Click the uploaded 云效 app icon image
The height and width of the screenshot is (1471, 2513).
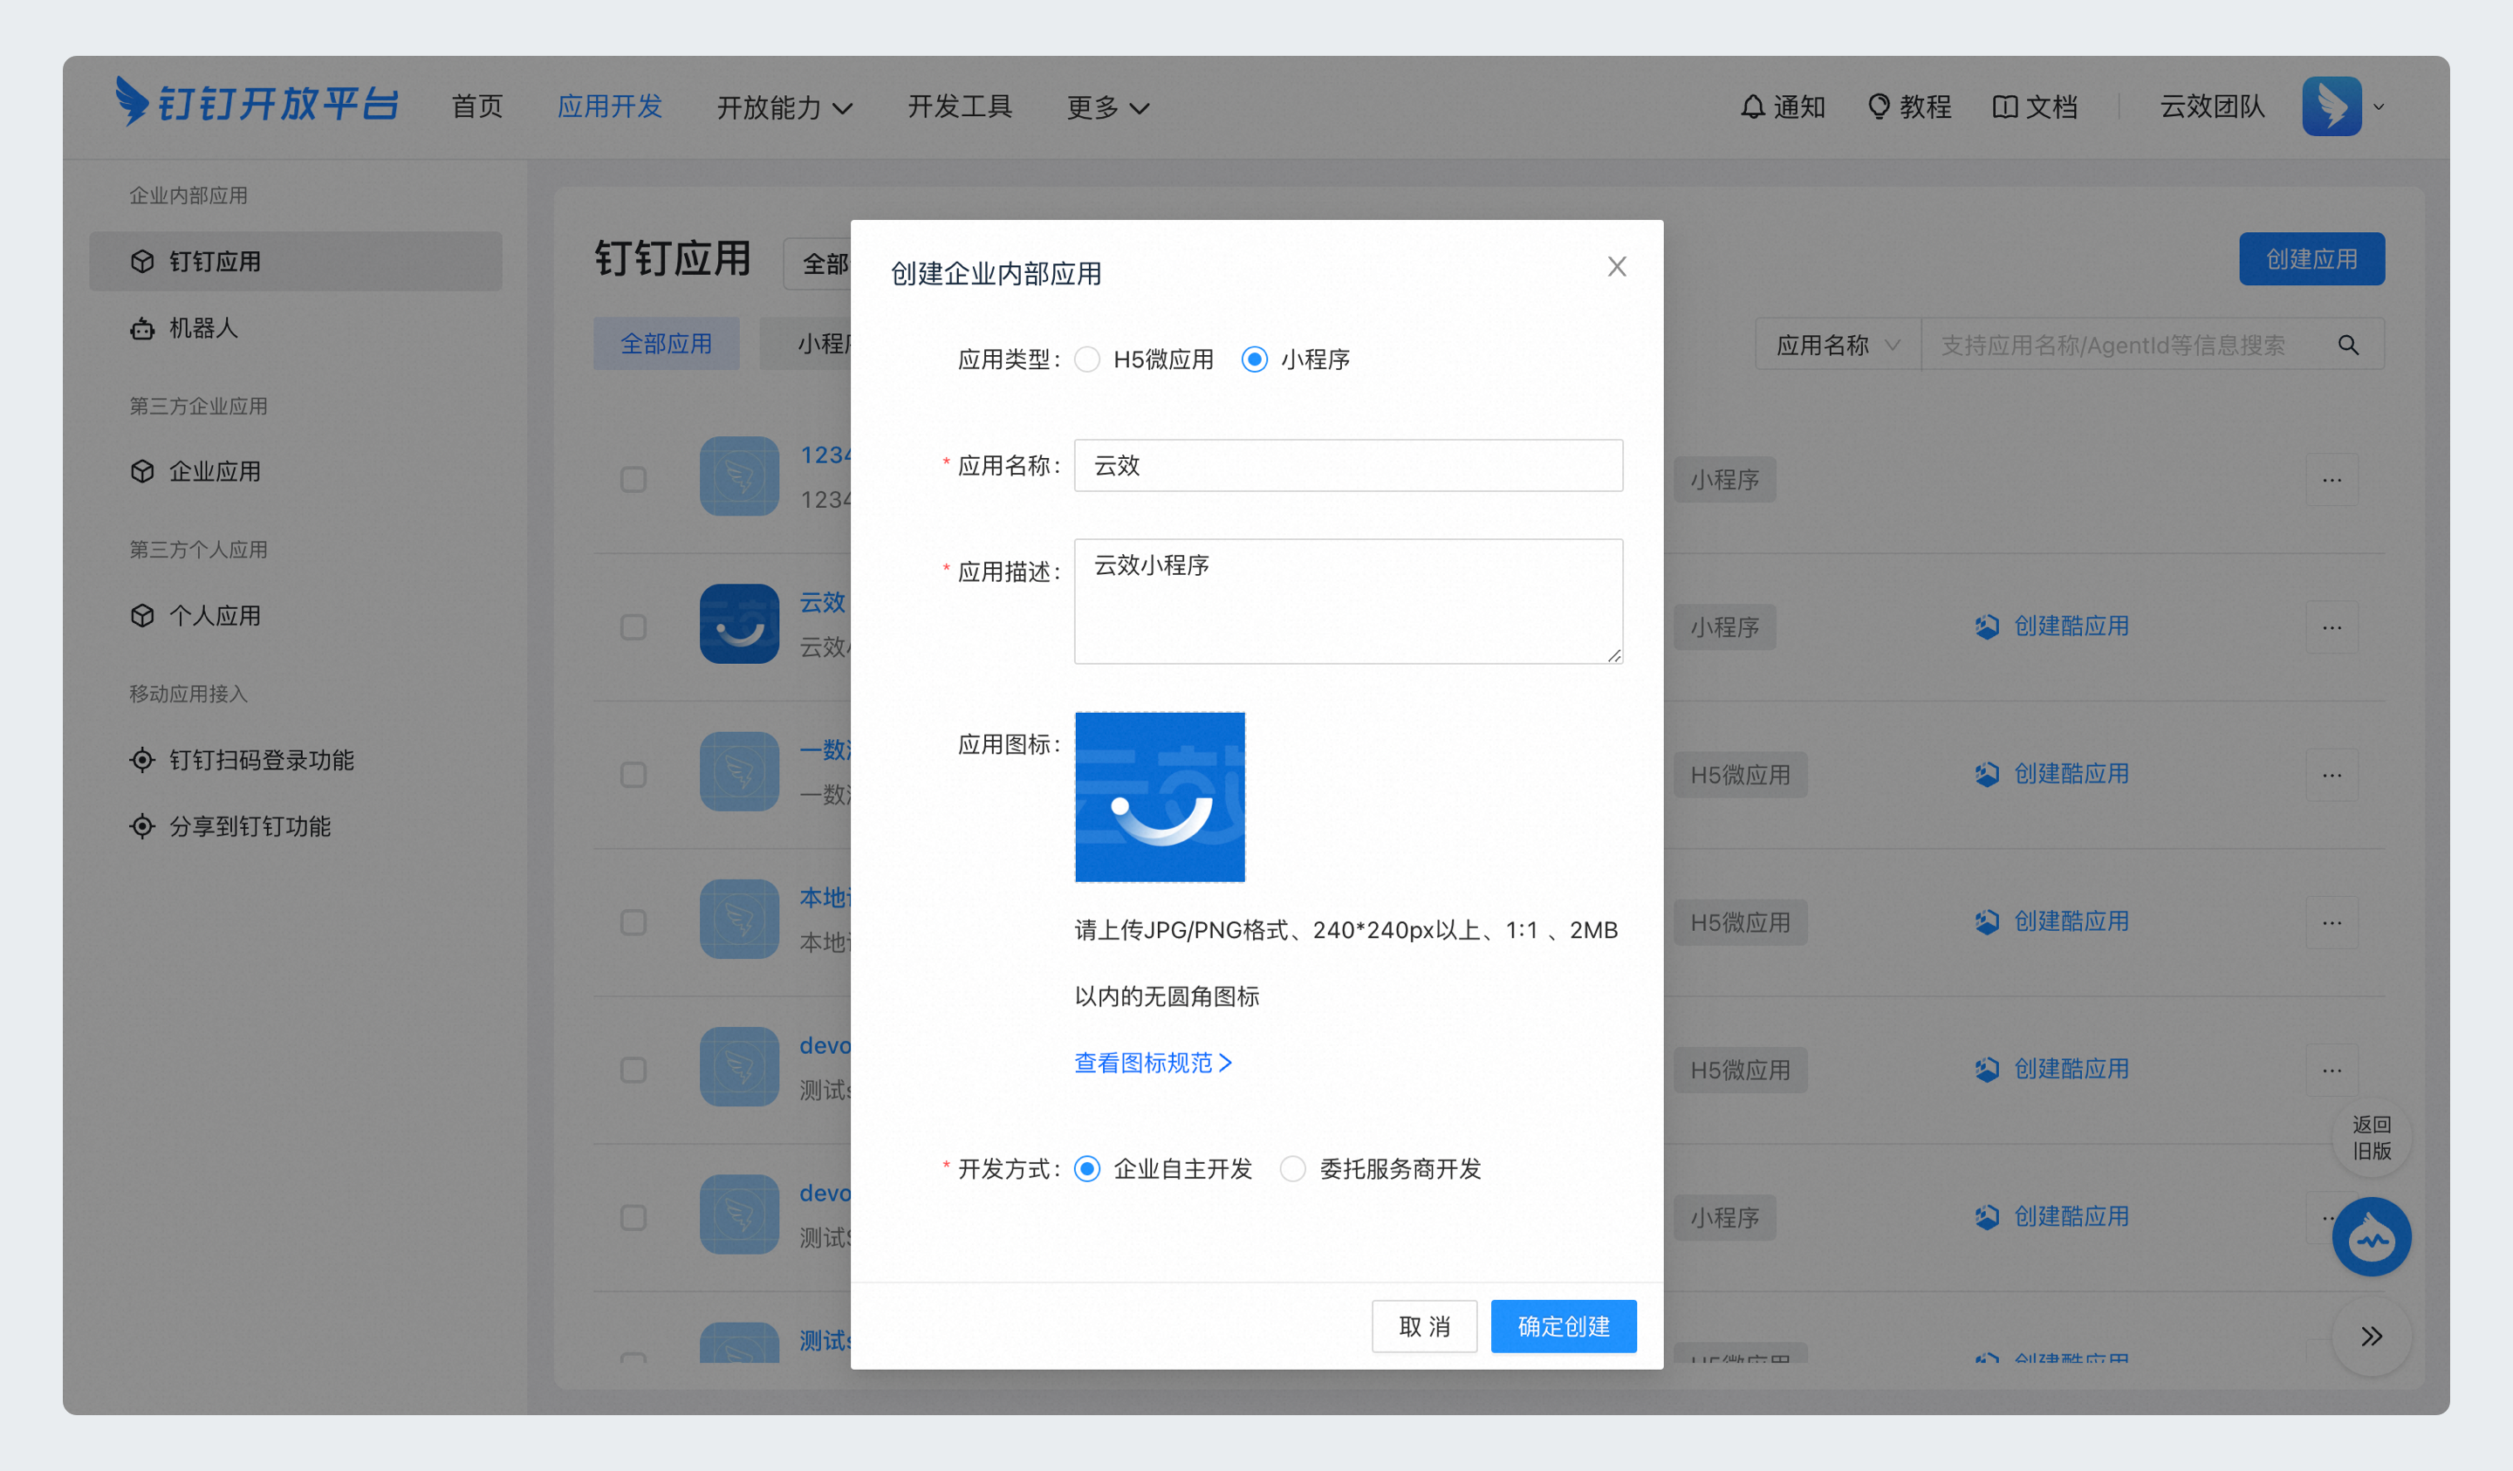click(x=1159, y=797)
